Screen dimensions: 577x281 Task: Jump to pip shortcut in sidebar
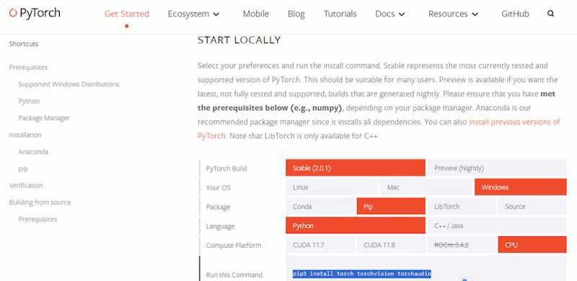click(x=23, y=169)
